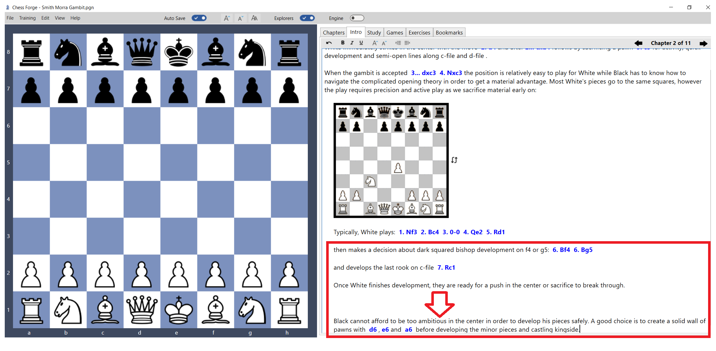Select the move 6. Bg5 in the text

584,250
